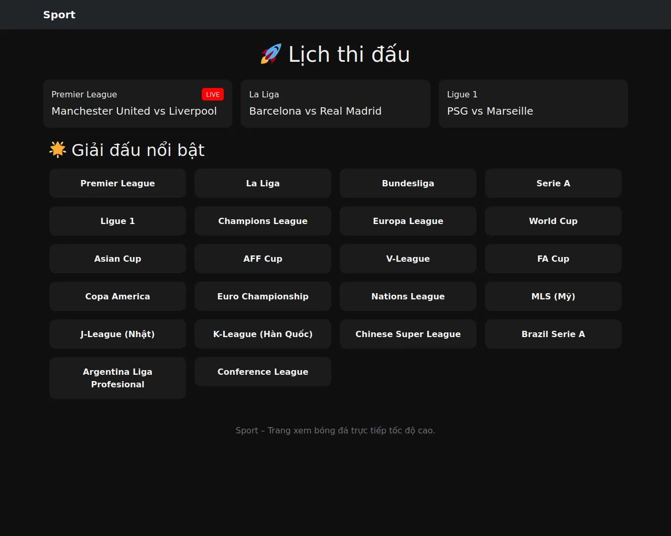
Task: Click the Premier League tournament button
Action: (x=117, y=183)
